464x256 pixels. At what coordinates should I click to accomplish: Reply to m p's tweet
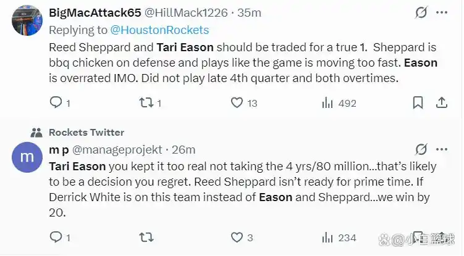(56, 237)
